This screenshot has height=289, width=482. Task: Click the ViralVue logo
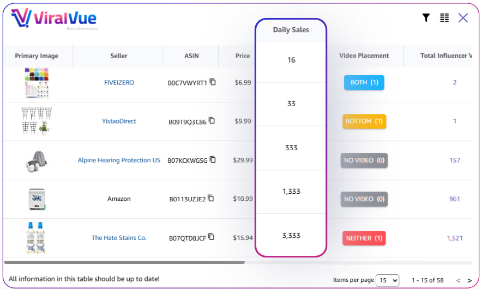(x=54, y=18)
